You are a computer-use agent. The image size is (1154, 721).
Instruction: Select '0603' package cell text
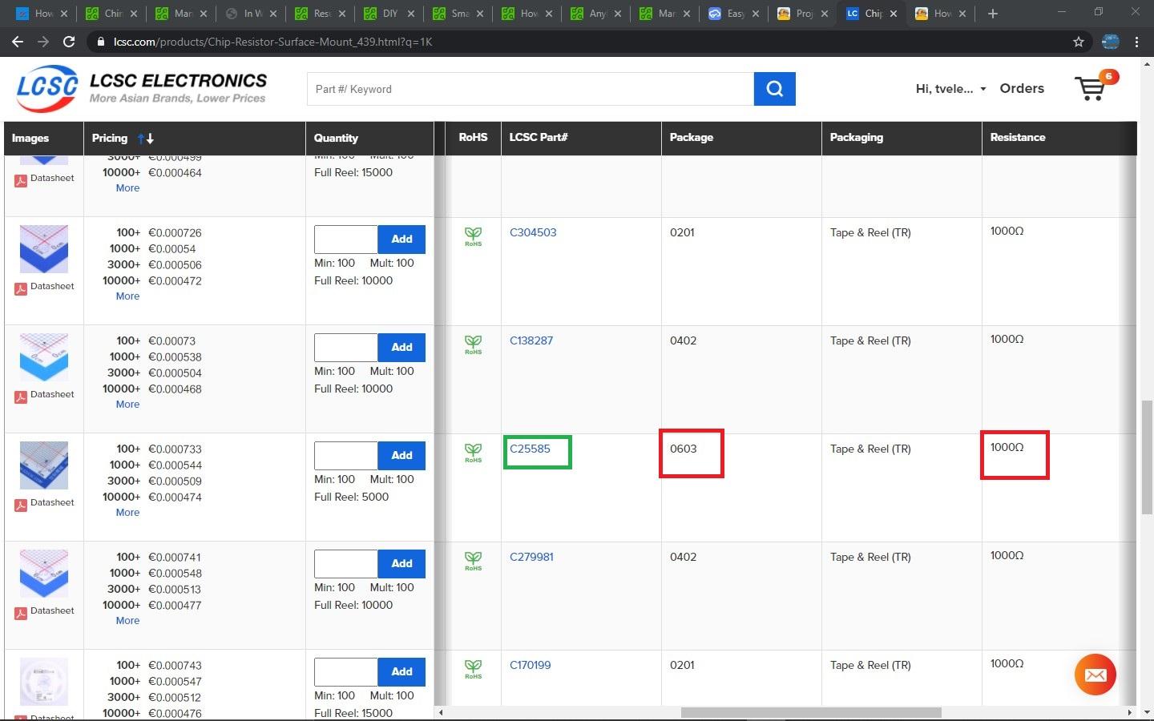coord(684,449)
